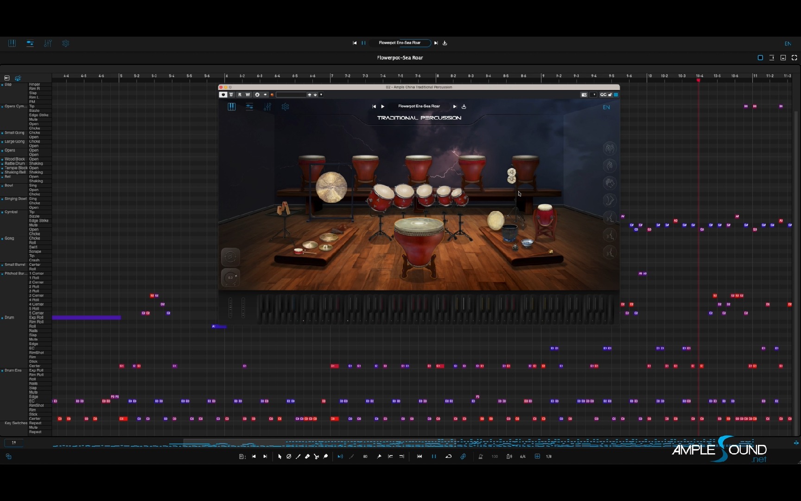The width and height of the screenshot is (801, 501).
Task: Jump to next marker in the bottom toolbar
Action: (x=265, y=456)
